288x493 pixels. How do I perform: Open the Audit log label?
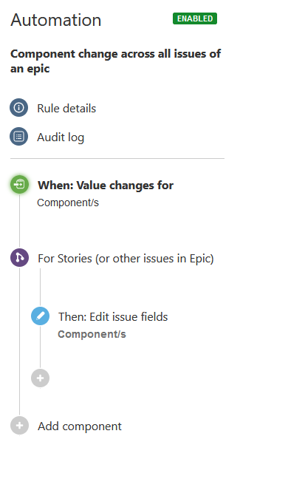(61, 137)
